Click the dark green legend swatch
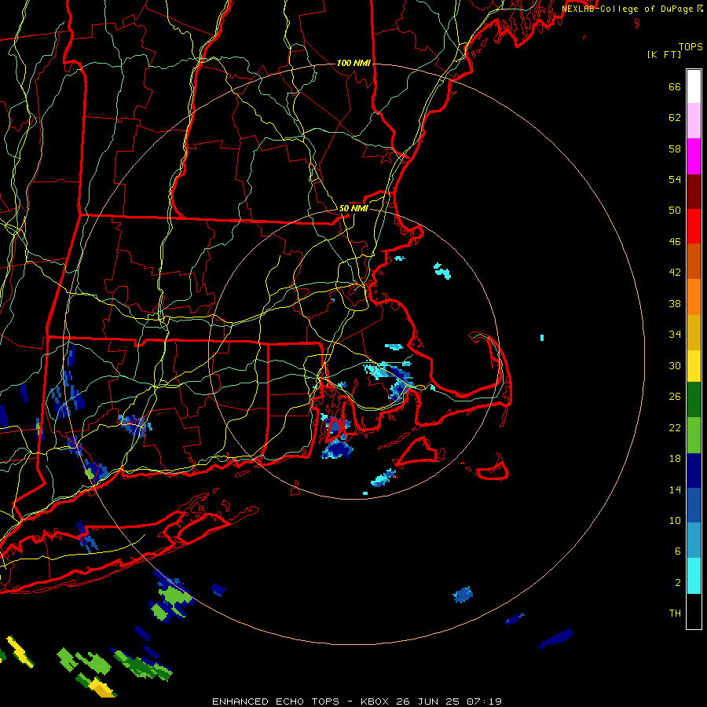The height and width of the screenshot is (707, 707). tap(694, 400)
